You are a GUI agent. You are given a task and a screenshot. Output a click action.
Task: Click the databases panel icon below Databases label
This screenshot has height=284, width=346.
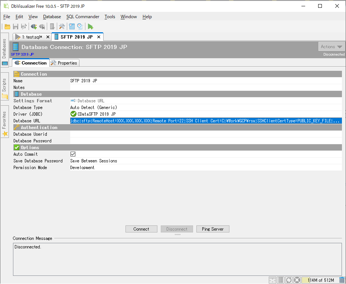coord(4,63)
